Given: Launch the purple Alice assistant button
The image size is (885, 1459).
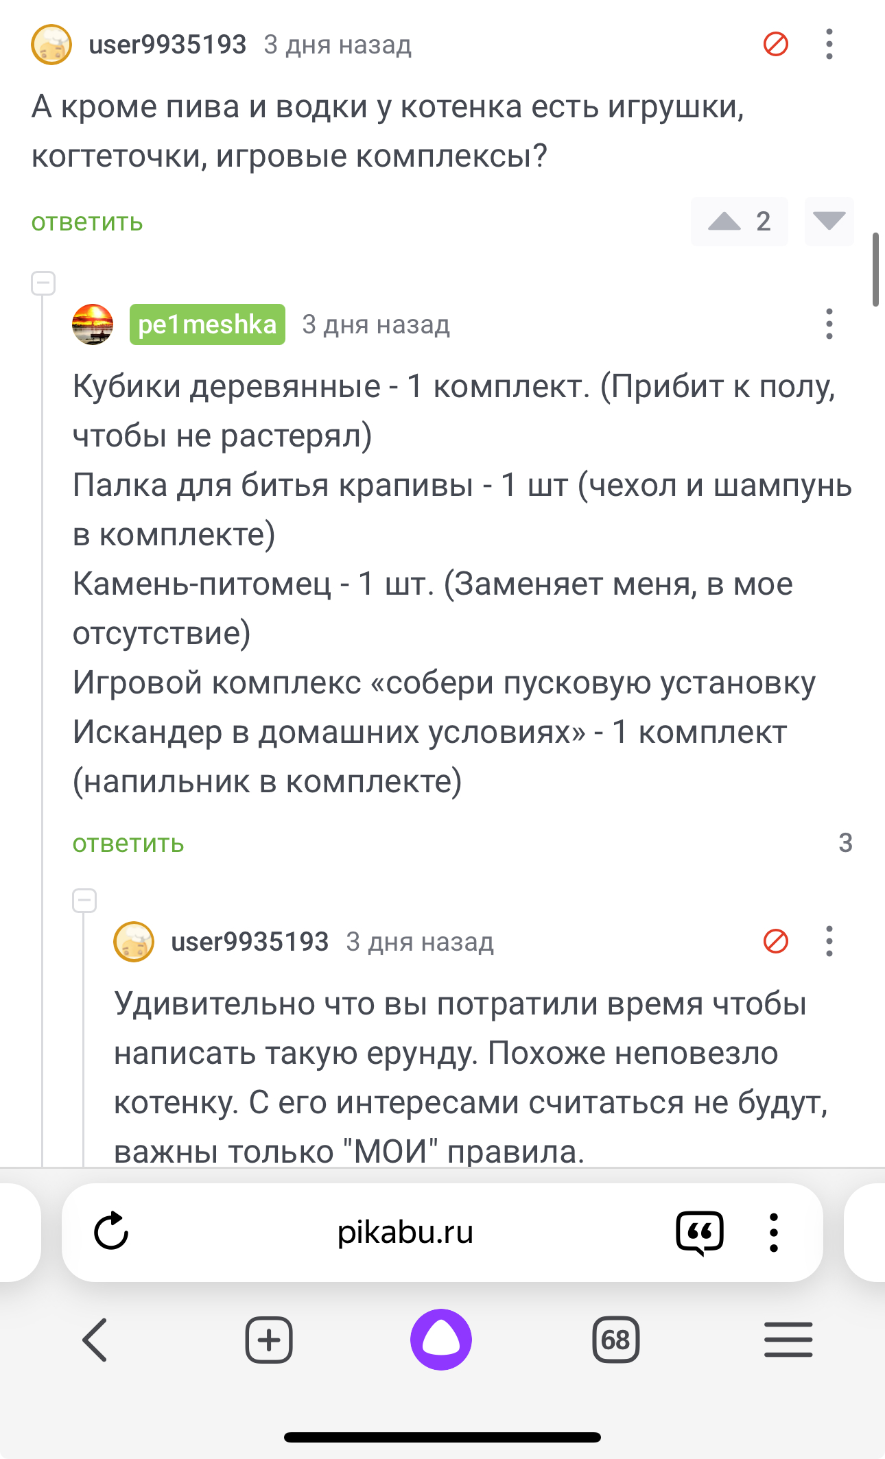Looking at the screenshot, I should [441, 1340].
